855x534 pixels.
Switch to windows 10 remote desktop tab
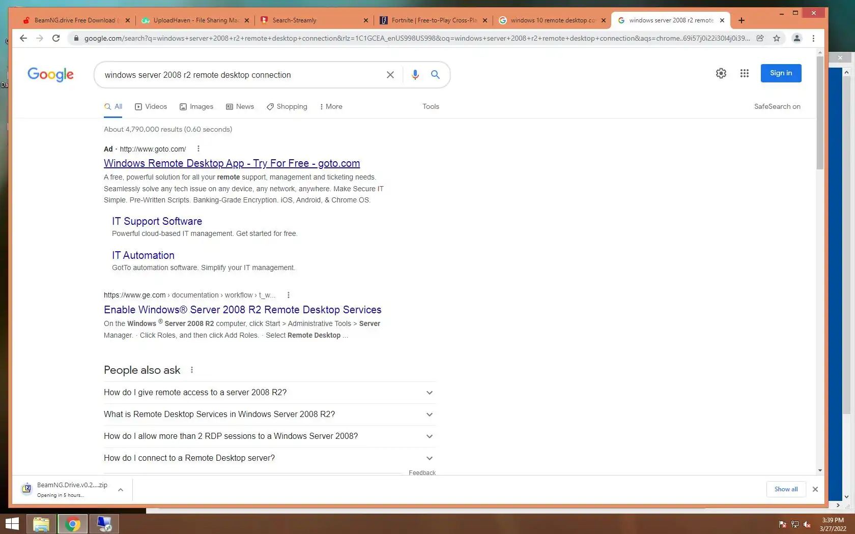[552, 20]
